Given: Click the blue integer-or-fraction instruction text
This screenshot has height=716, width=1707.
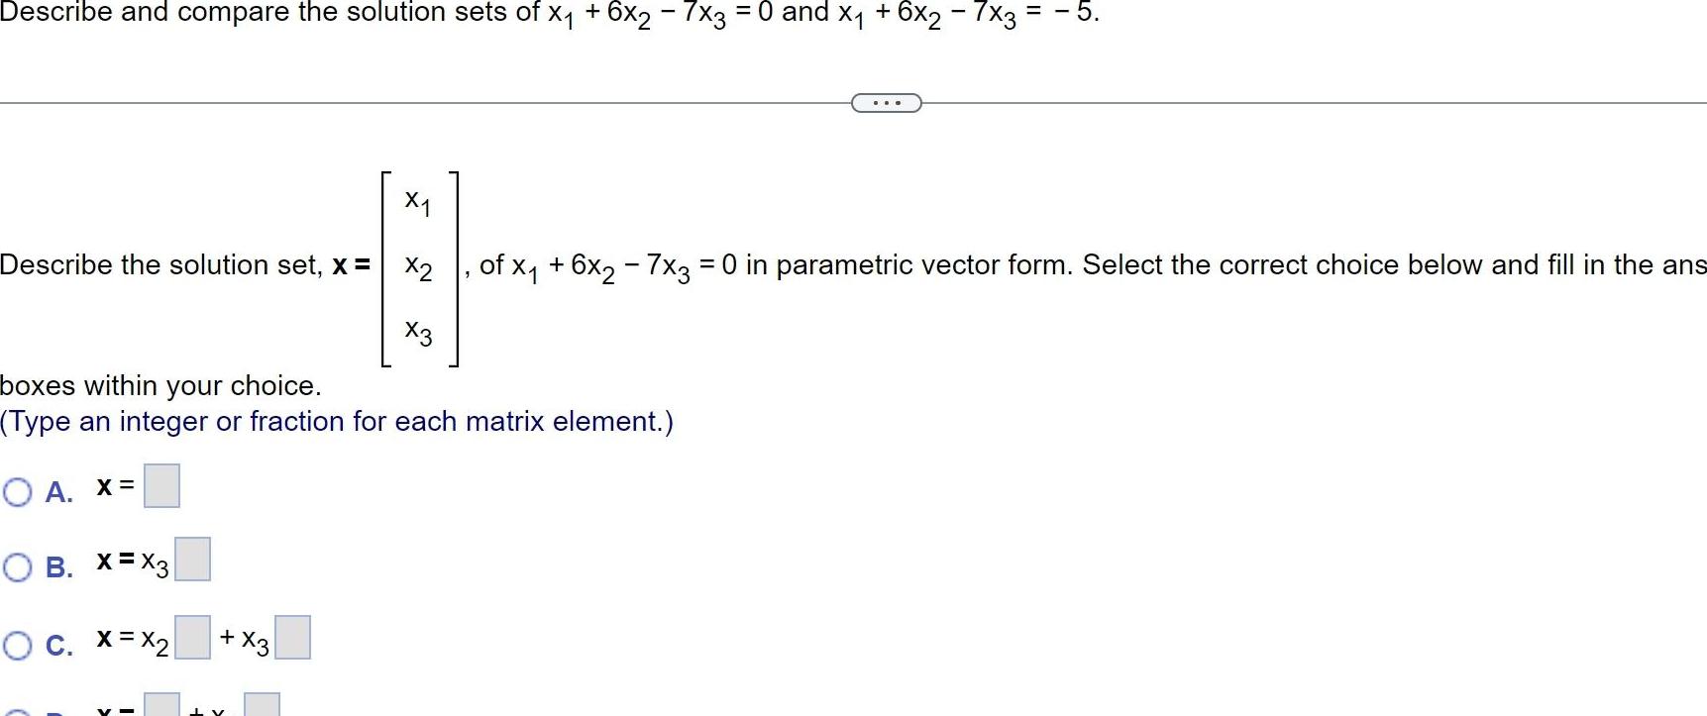Looking at the screenshot, I should click(337, 422).
